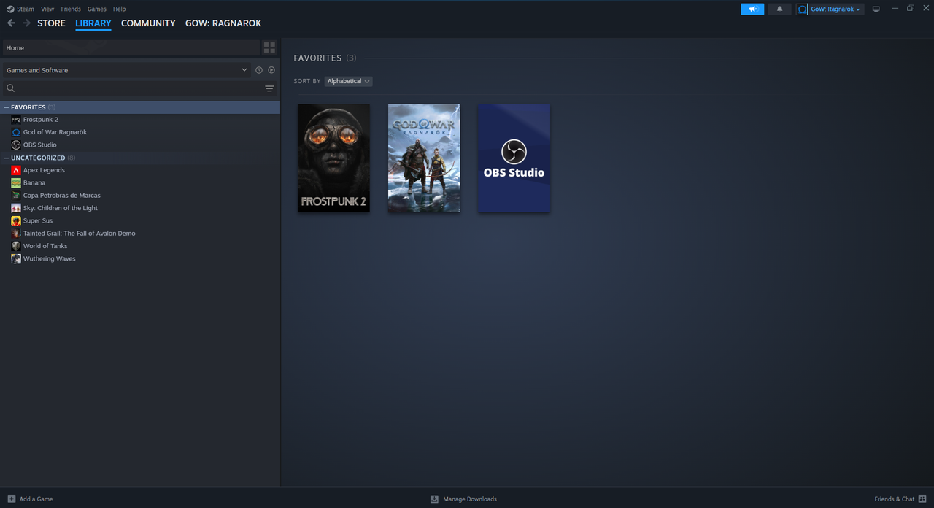Go forward with the right arrow
Image resolution: width=934 pixels, height=508 pixels.
[27, 23]
